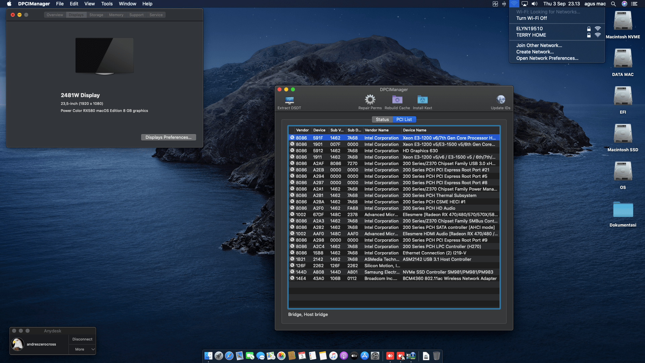Click the Install Kext icon

[422, 100]
